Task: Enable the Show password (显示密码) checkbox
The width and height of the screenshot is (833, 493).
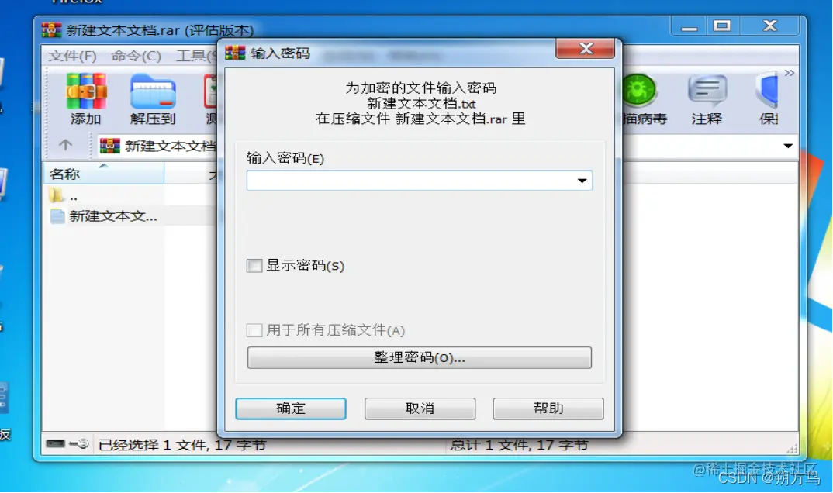Action: click(254, 265)
